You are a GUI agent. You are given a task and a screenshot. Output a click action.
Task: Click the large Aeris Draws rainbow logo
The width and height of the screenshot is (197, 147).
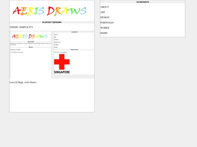(x=50, y=11)
